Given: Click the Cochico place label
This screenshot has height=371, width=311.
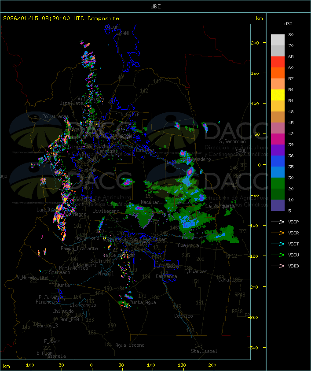Looking at the screenshot, I should coord(183,316).
